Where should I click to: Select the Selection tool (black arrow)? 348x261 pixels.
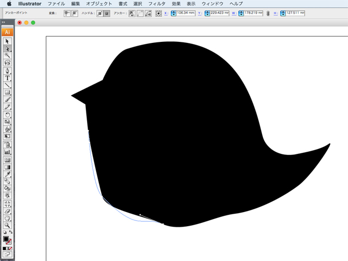click(x=7, y=41)
